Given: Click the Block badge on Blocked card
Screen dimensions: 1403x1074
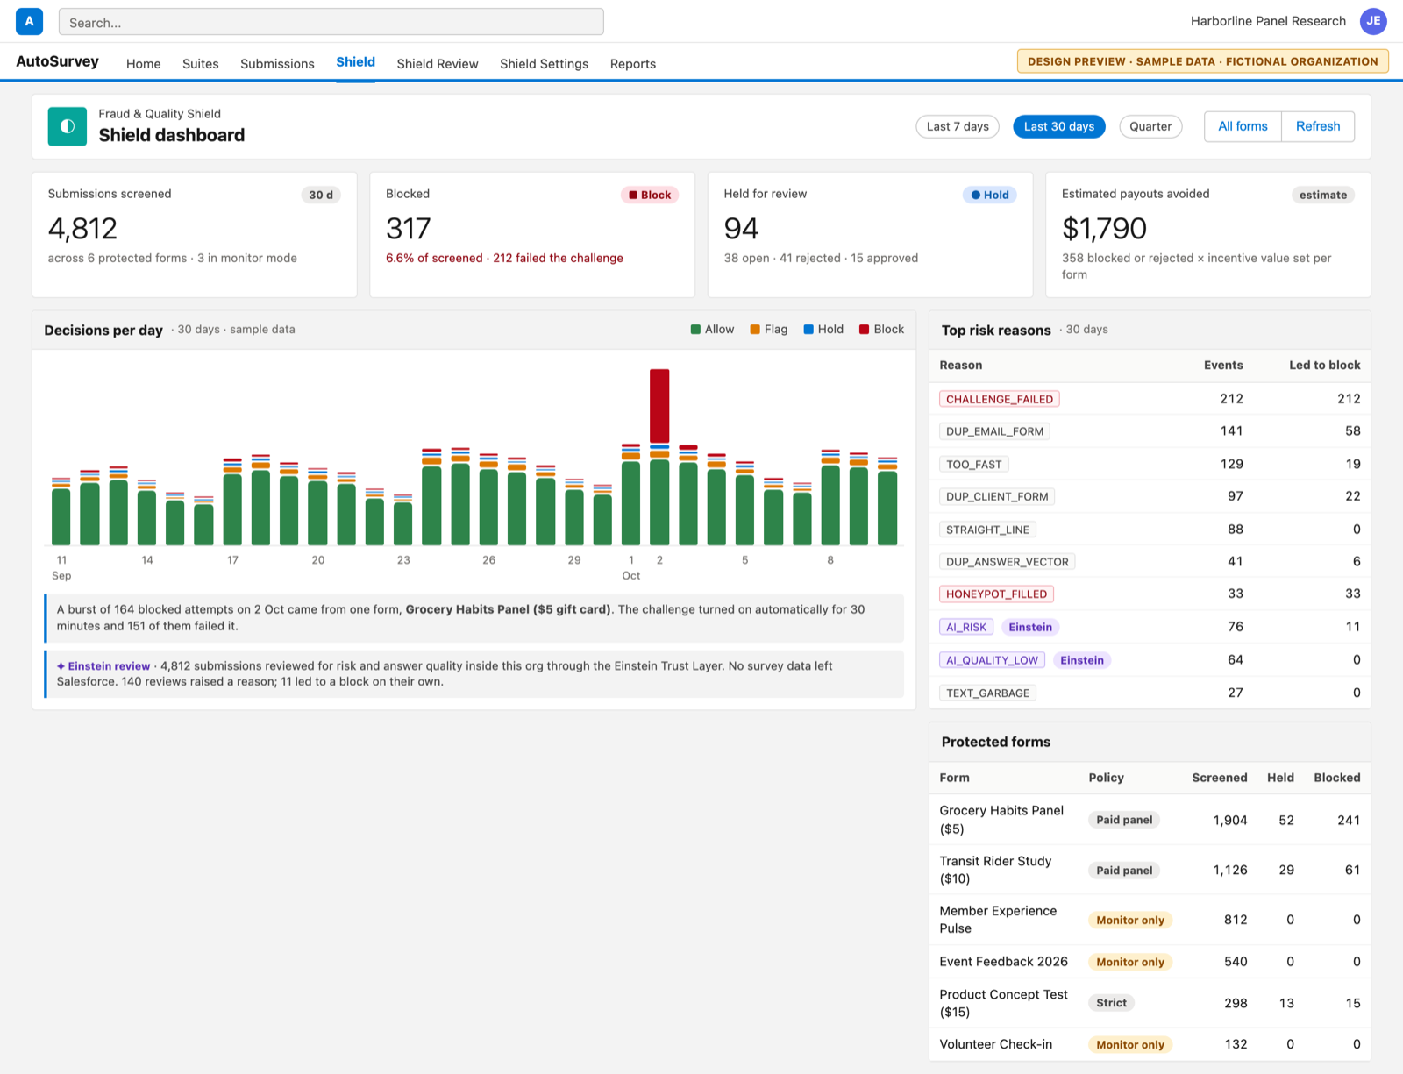Looking at the screenshot, I should coord(650,195).
